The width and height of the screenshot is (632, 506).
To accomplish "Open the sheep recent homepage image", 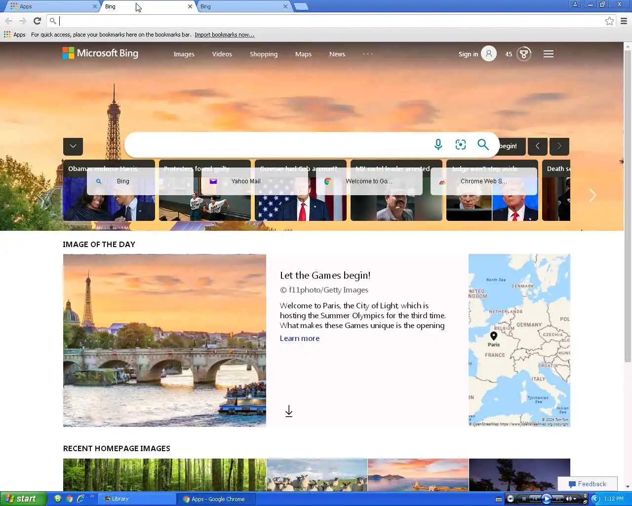I will click(317, 475).
